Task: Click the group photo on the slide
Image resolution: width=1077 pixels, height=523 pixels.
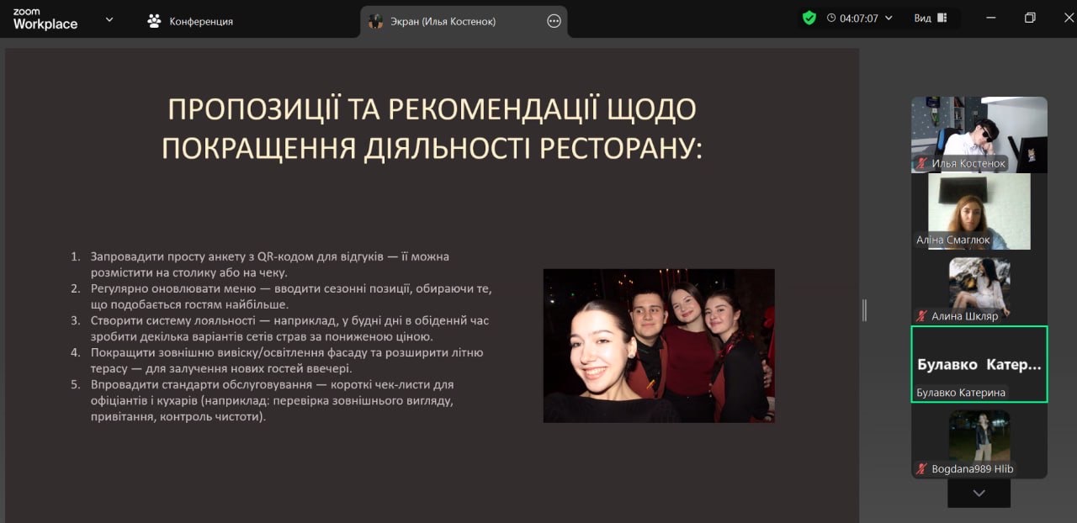Action: [659, 346]
